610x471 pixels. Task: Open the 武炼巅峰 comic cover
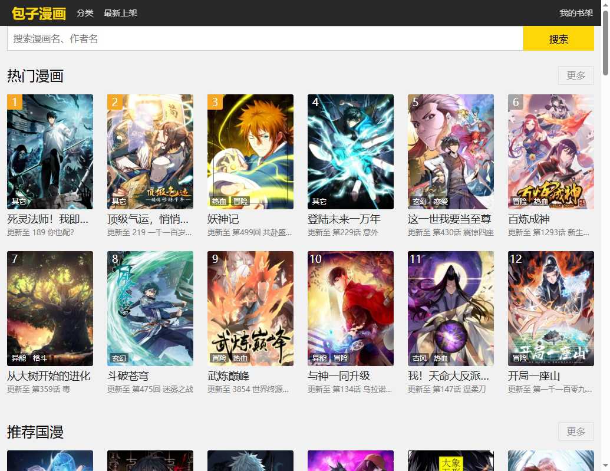click(x=250, y=308)
